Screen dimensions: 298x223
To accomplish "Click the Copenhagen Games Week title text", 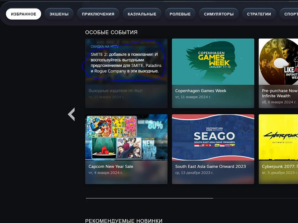I will (x=201, y=91).
